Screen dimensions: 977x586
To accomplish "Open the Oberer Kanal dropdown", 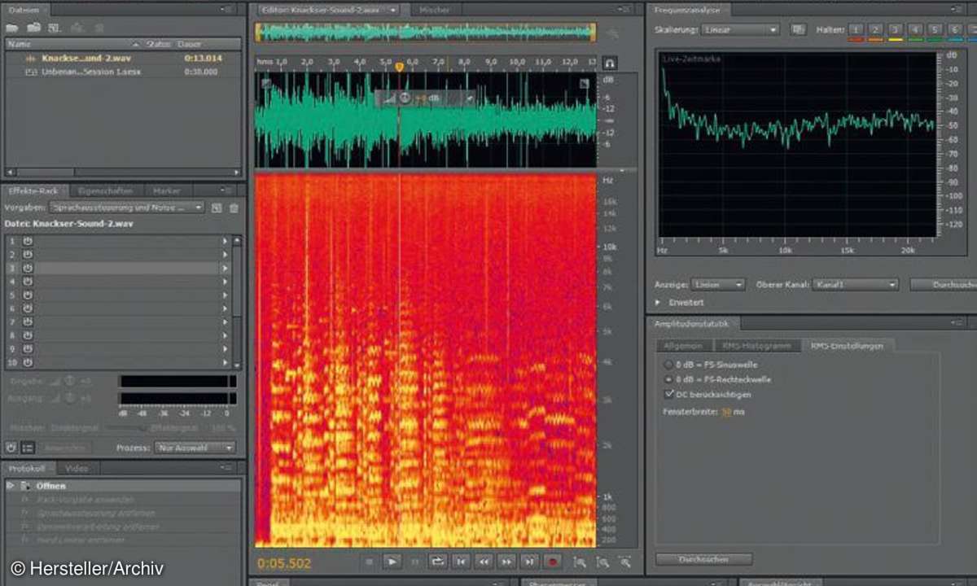I will (854, 285).
